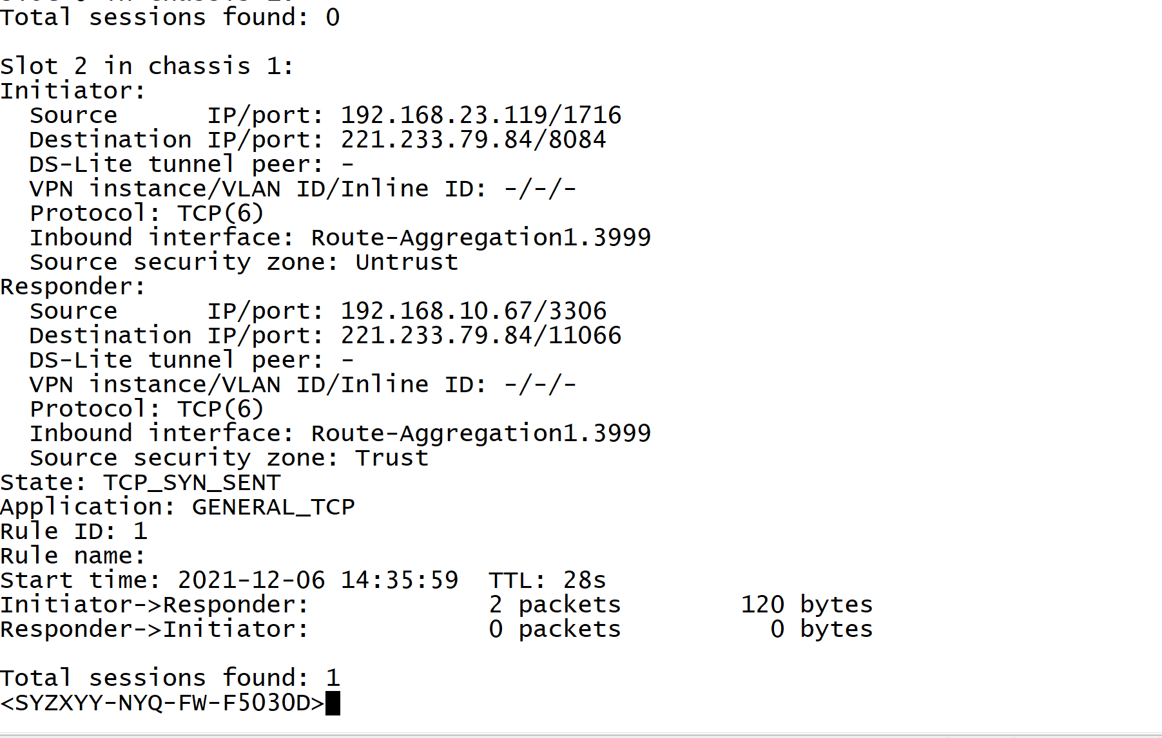
Task: Click the TTL 28s value
Action: [584, 580]
